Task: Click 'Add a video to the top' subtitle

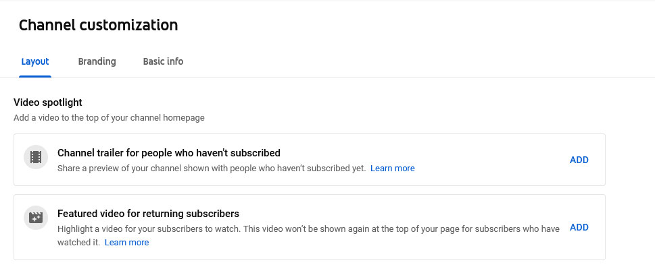Action: tap(109, 117)
